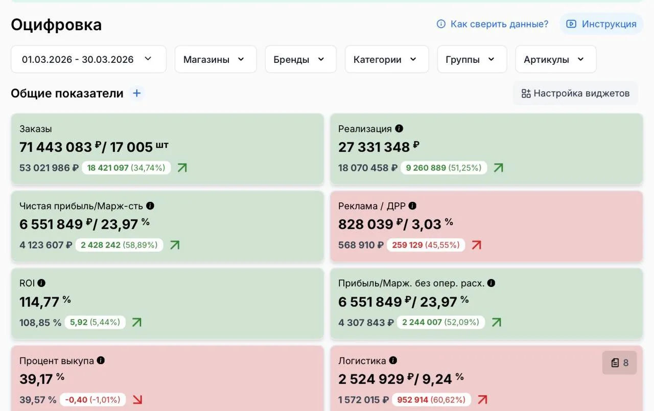Screen dimensions: 654x411
Task: Click the previous value 39,57 %
Action: point(38,400)
